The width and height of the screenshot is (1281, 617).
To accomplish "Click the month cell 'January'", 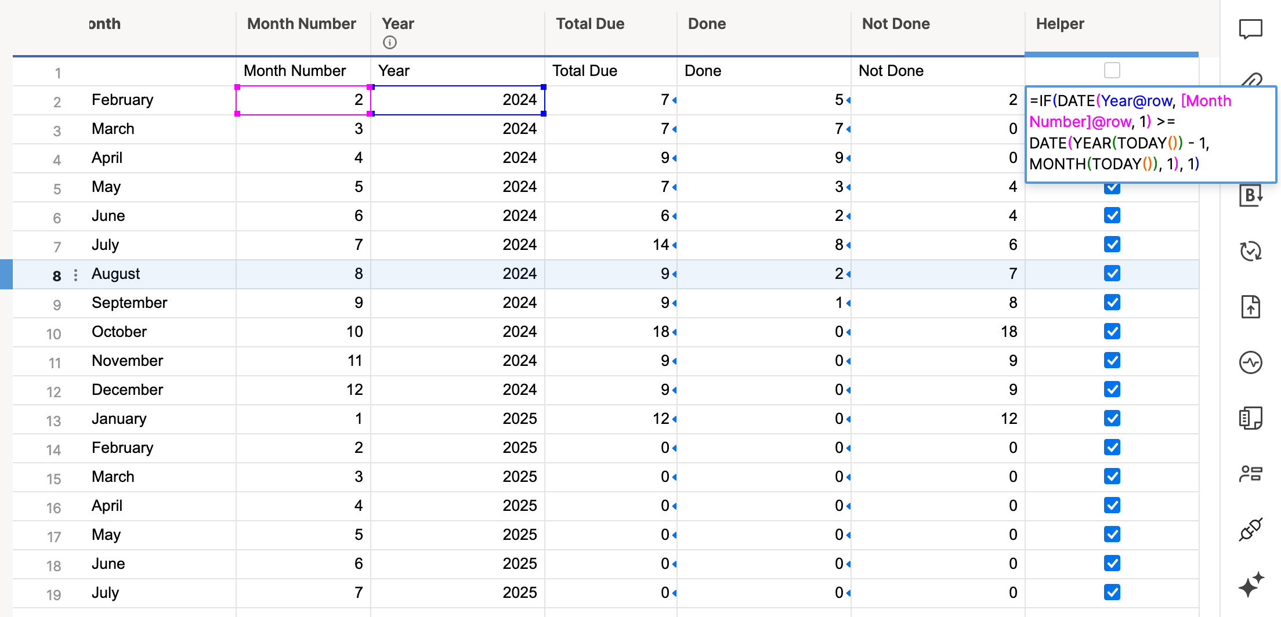I will pos(119,419).
